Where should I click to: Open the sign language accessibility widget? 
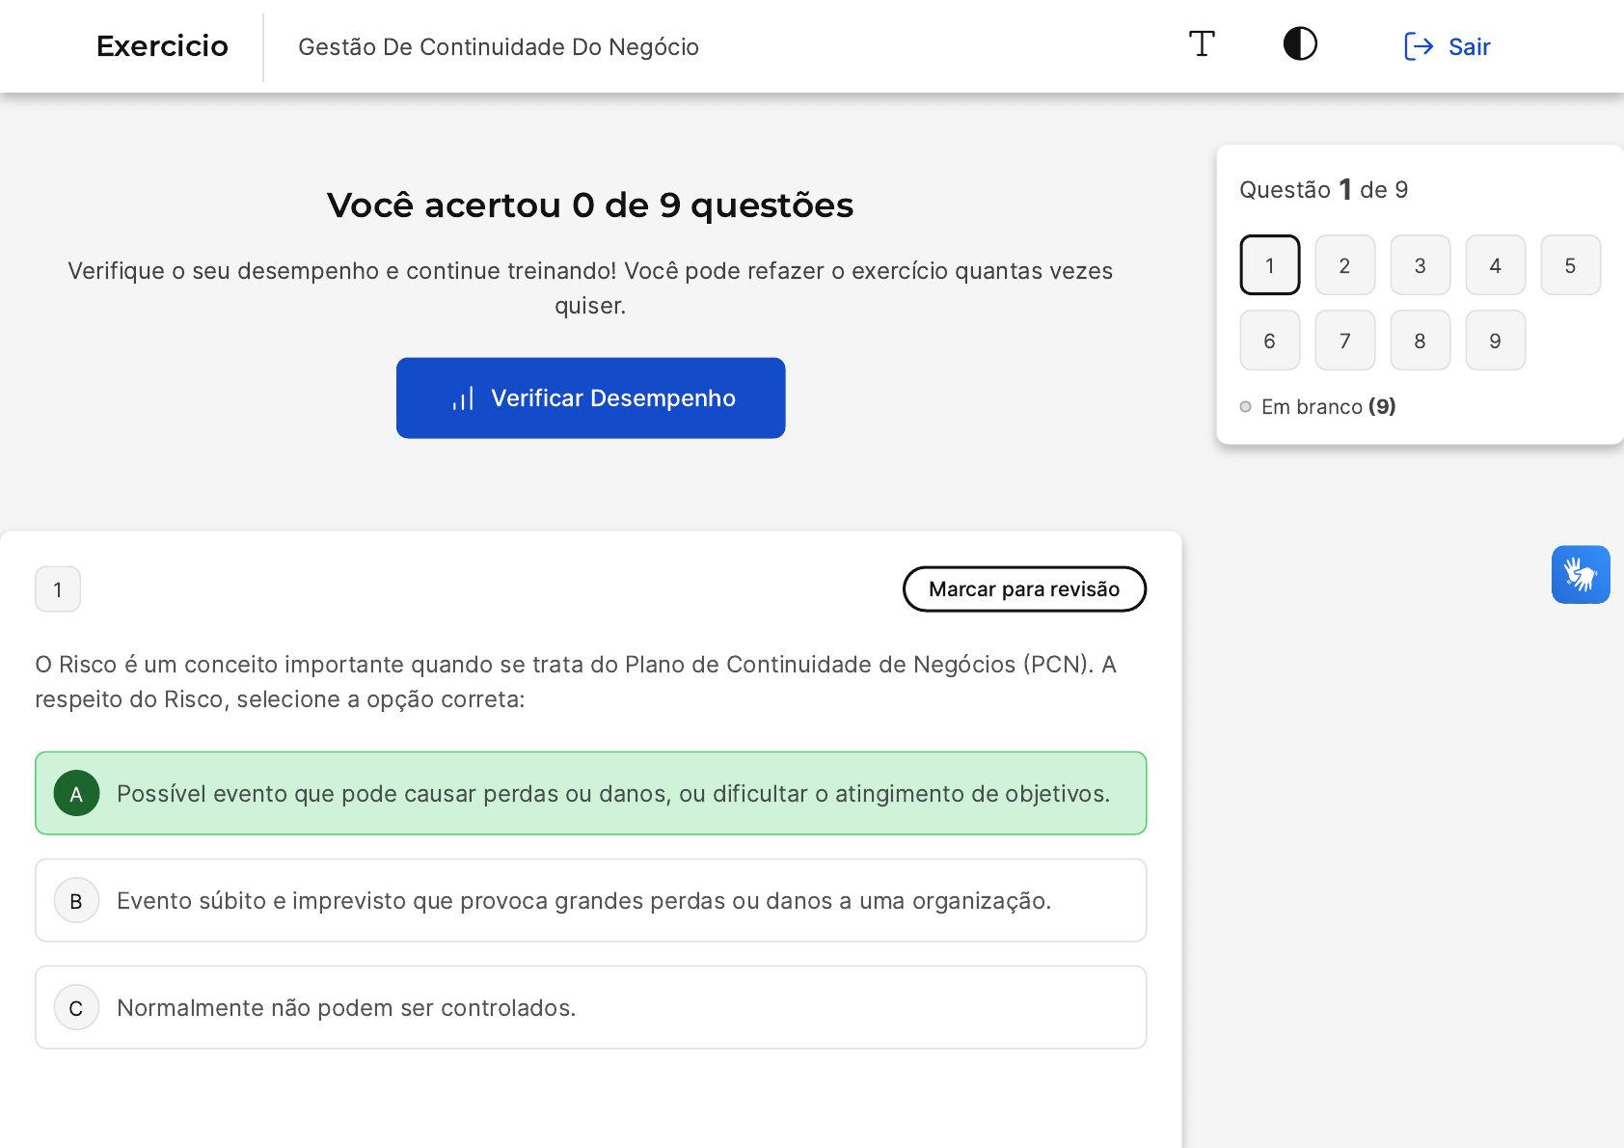coord(1580,575)
